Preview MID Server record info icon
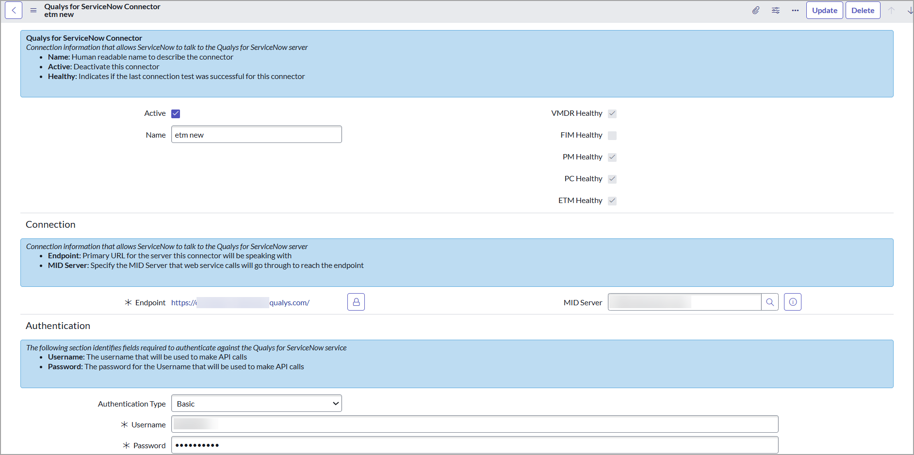Screen dimensions: 914x455 click(793, 302)
